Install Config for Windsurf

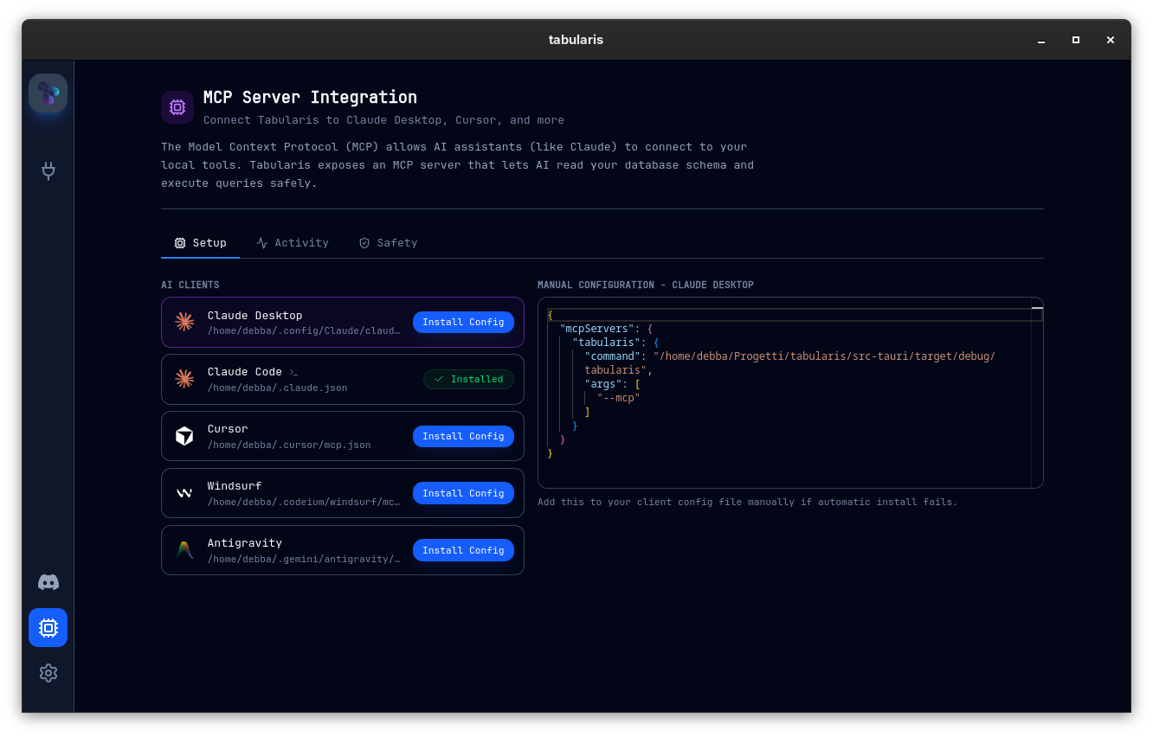[463, 493]
